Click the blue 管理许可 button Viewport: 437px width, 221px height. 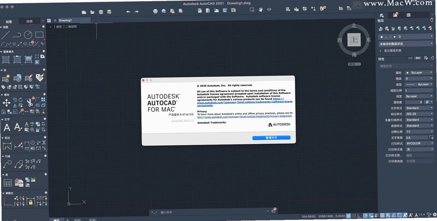click(271, 138)
